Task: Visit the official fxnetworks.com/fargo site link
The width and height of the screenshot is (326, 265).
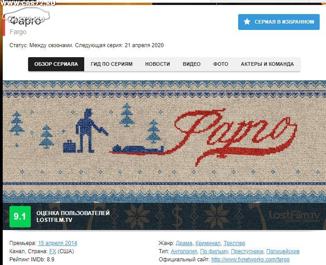Action: pos(250,260)
